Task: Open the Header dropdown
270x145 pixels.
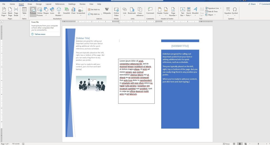Action: (x=160, y=12)
